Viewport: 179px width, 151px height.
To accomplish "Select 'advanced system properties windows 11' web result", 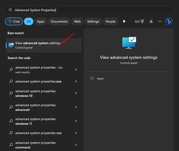I will click(x=36, y=121).
